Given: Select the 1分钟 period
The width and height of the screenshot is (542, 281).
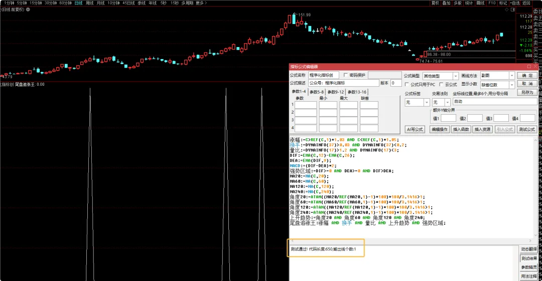Looking at the screenshot, I should [9, 3].
